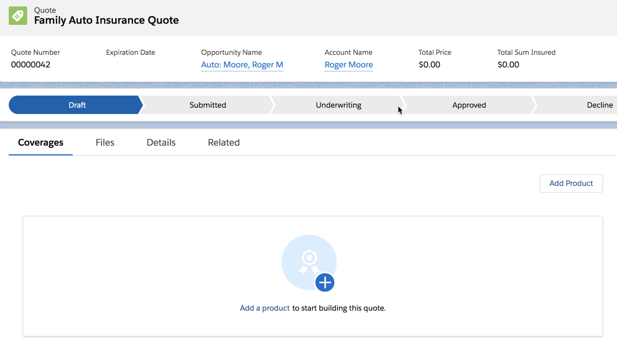Switch to the Files tab
The height and width of the screenshot is (347, 617).
[x=105, y=142]
